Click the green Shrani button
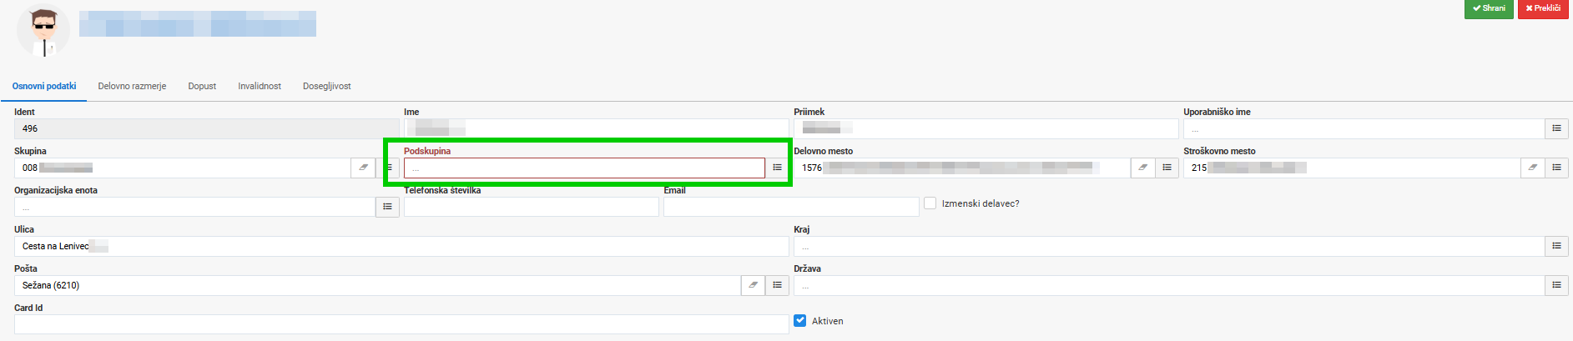The height and width of the screenshot is (341, 1573). tap(1489, 8)
